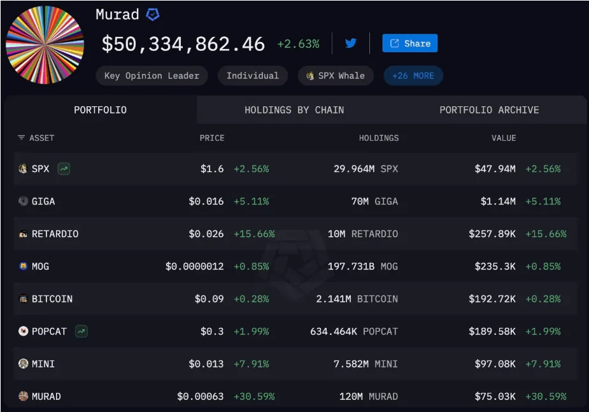Click RETARDIO holdings 10M RETARDIO
This screenshot has width=589, height=412.
pyautogui.click(x=363, y=234)
